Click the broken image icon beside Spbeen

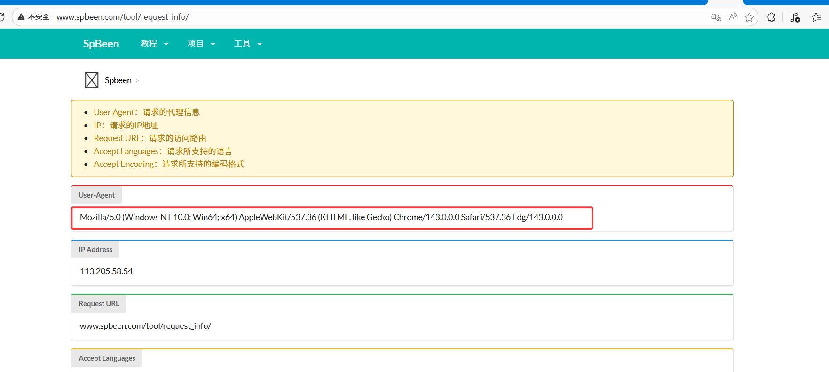coord(92,80)
